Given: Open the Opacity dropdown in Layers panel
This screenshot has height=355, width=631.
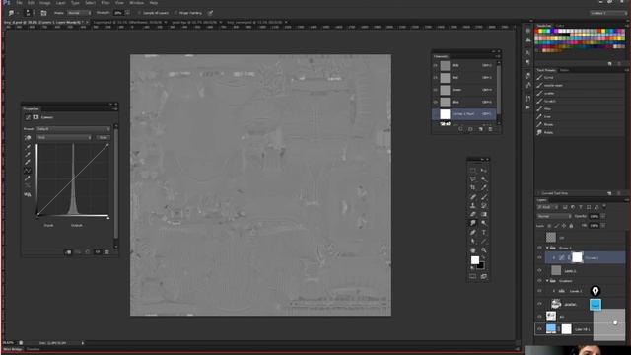Looking at the screenshot, I should click(602, 216).
